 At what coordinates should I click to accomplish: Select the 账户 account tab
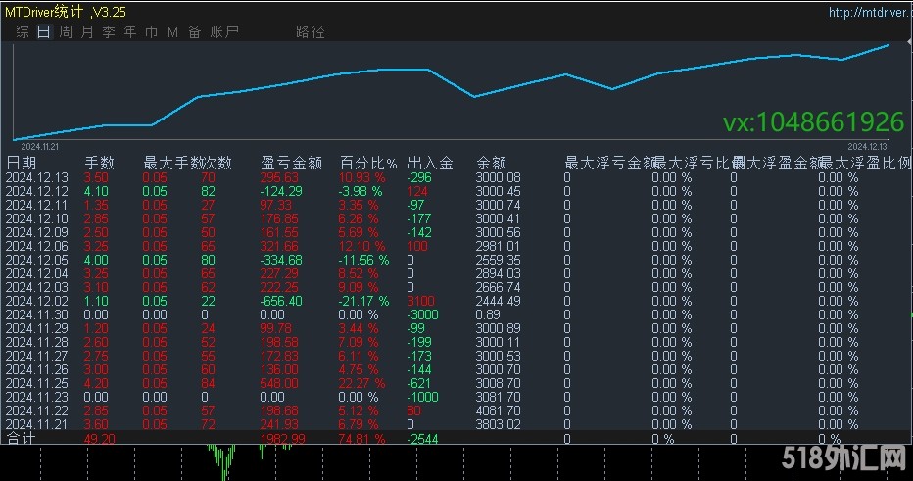[224, 32]
